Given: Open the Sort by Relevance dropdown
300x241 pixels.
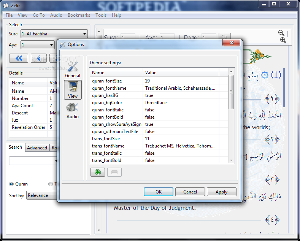Looking at the screenshot, I should pos(42,195).
